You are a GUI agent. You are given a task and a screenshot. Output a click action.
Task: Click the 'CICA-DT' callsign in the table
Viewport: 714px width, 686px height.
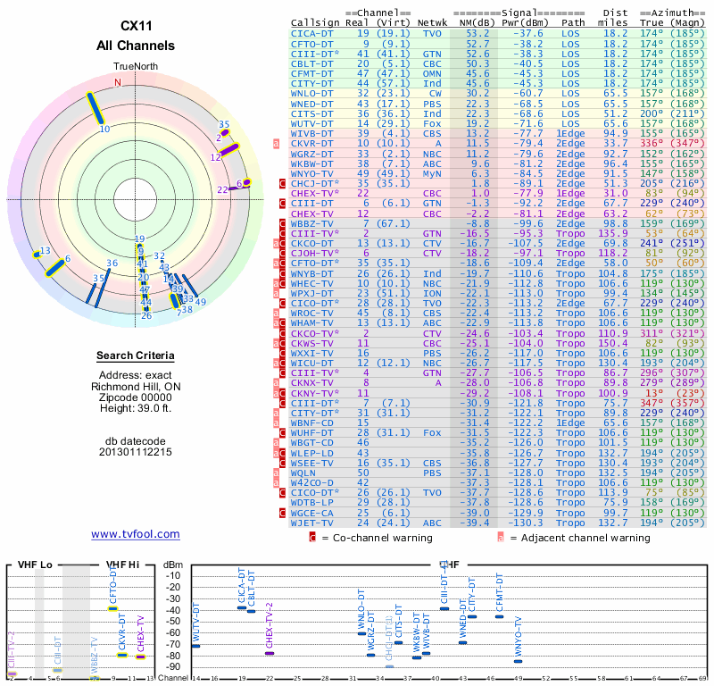coord(311,34)
